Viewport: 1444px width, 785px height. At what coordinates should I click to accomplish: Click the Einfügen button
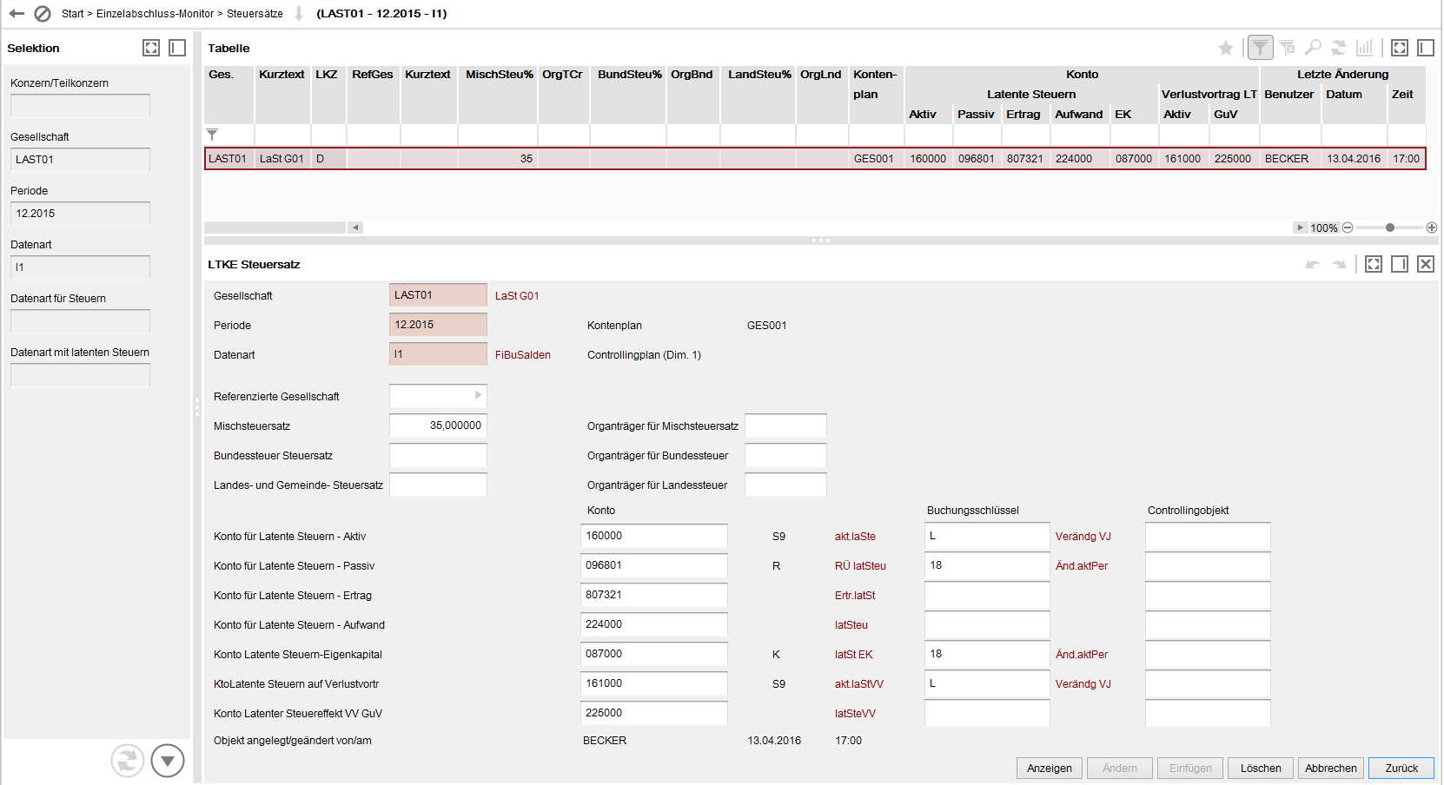click(x=1190, y=769)
